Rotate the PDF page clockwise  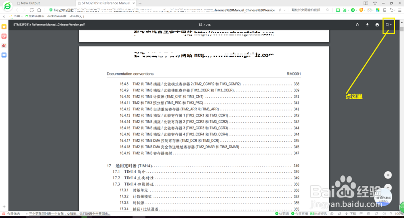358,25
